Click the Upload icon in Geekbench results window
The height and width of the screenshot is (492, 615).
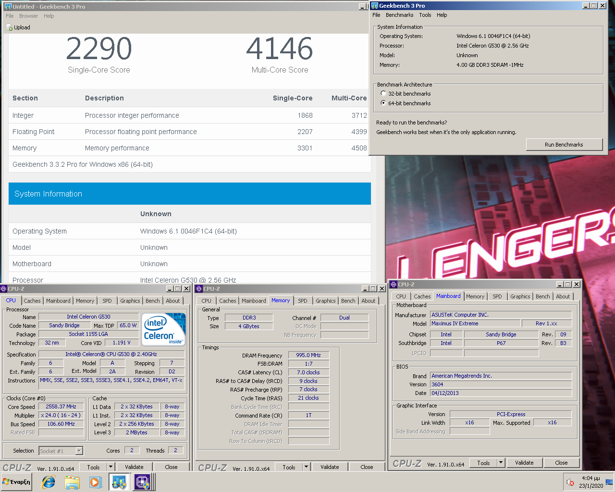9,27
